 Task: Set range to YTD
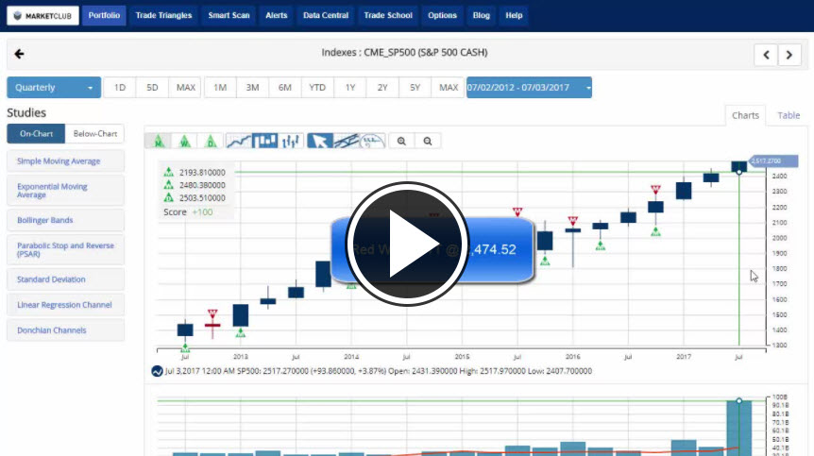pos(317,88)
